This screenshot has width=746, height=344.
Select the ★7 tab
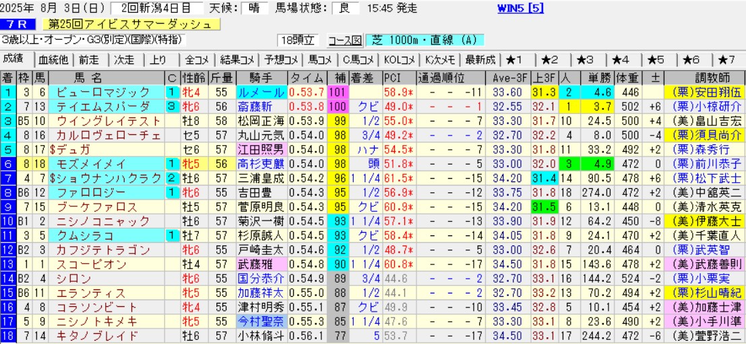pos(726,59)
